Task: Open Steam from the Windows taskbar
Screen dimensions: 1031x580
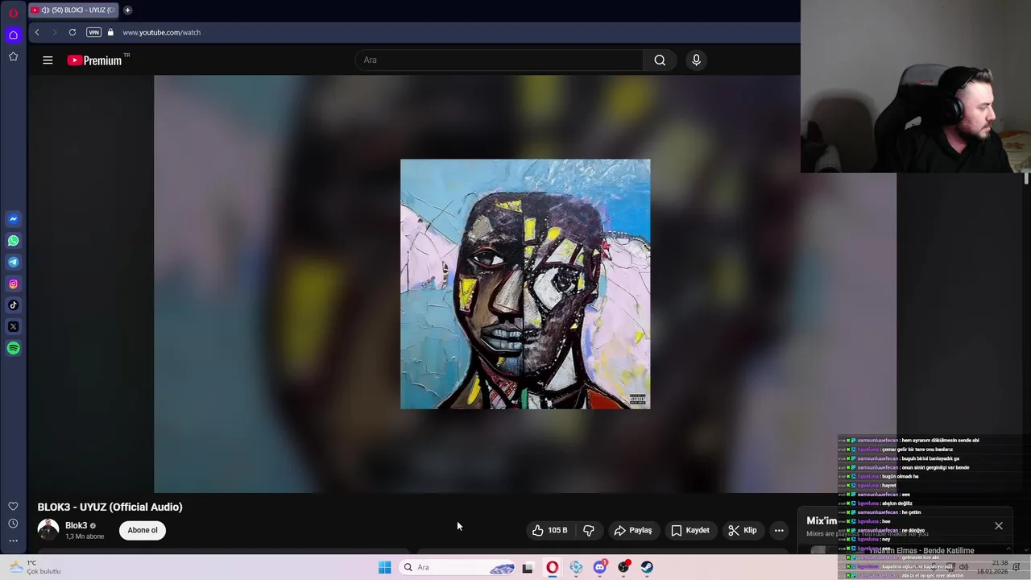Action: [647, 568]
